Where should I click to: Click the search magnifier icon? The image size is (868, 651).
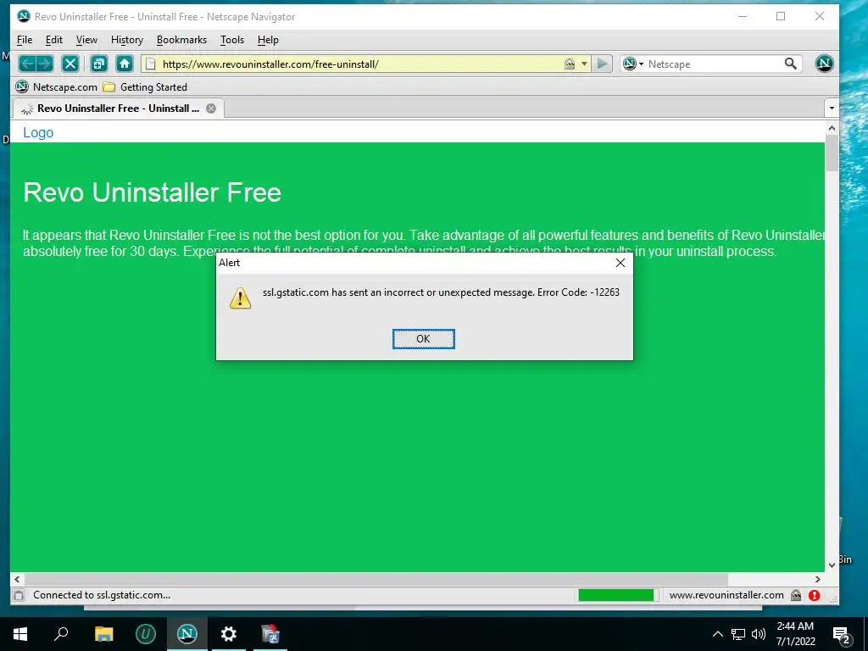click(791, 64)
